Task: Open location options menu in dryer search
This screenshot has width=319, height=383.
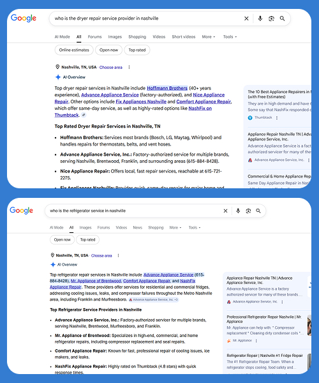Action: click(129, 67)
